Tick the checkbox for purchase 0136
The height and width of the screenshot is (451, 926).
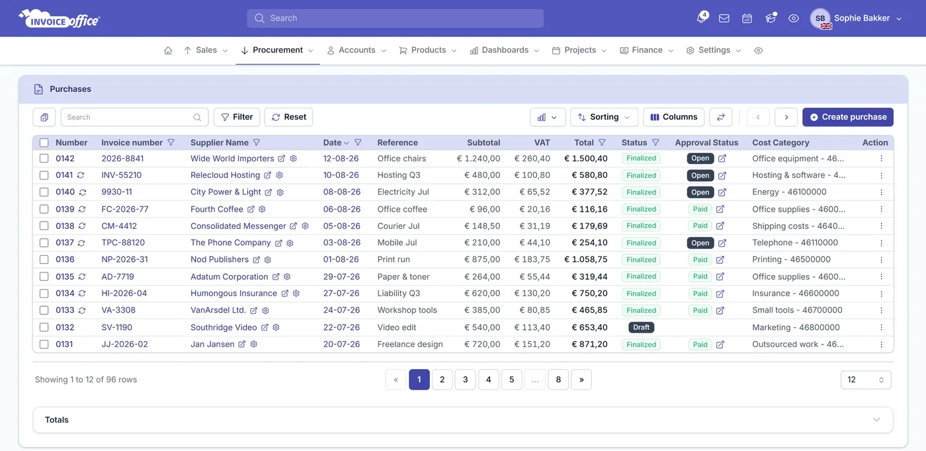pyautogui.click(x=44, y=260)
